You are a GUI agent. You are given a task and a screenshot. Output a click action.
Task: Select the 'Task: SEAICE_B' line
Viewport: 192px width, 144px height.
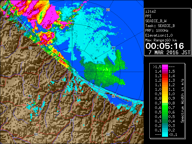(x=160, y=26)
